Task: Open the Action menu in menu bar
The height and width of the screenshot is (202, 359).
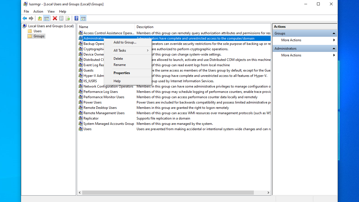Action: tap(38, 12)
